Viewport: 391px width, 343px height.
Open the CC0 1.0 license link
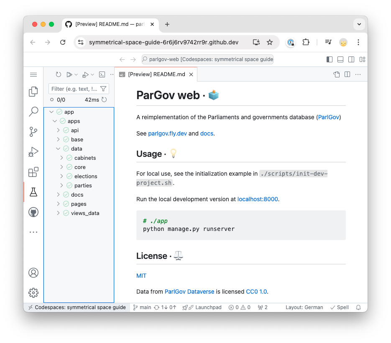click(x=256, y=292)
